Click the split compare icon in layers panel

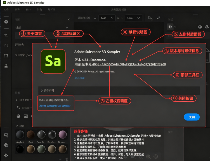click(x=170, y=27)
